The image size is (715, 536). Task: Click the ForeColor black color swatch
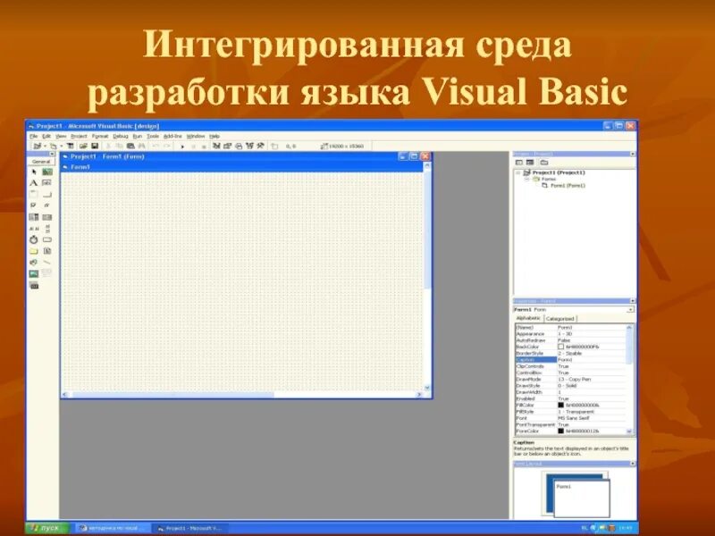(x=561, y=431)
